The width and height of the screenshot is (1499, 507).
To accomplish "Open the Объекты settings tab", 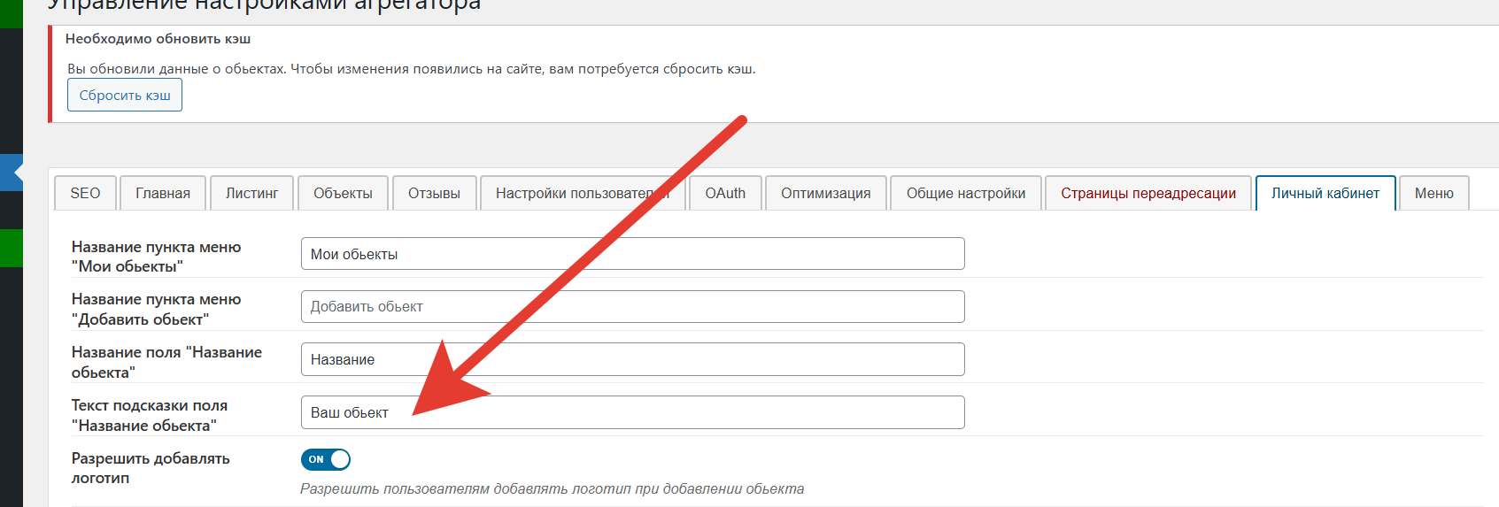I will pyautogui.click(x=343, y=193).
